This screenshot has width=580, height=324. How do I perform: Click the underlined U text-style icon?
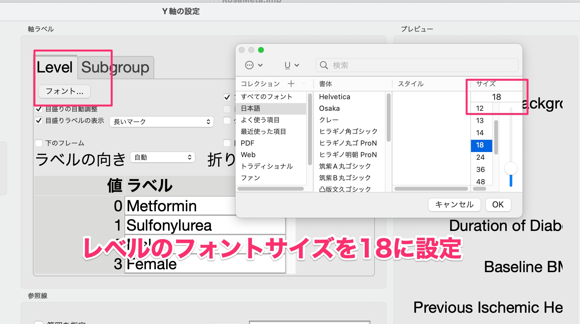pyautogui.click(x=286, y=65)
